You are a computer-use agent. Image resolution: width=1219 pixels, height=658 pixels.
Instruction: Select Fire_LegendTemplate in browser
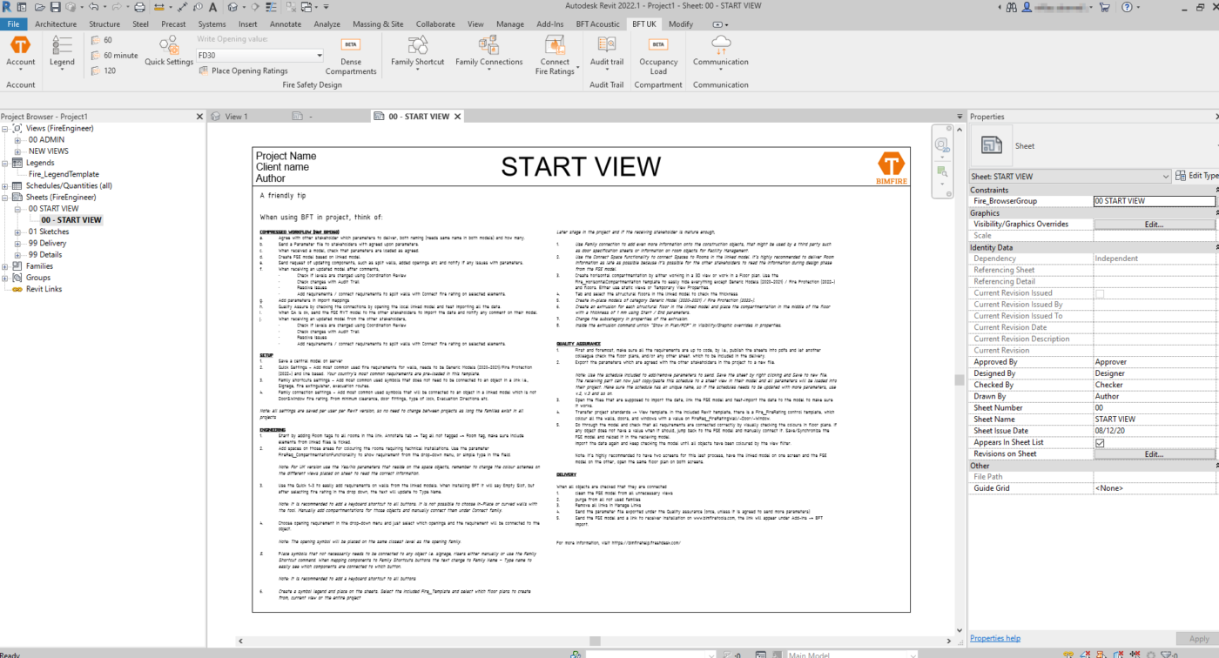pyautogui.click(x=64, y=174)
